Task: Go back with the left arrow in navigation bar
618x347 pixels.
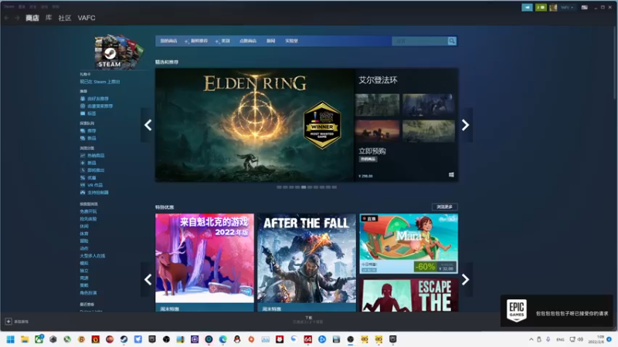Action: (6, 18)
